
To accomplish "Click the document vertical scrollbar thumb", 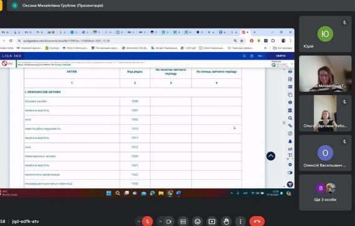I will coord(284,122).
